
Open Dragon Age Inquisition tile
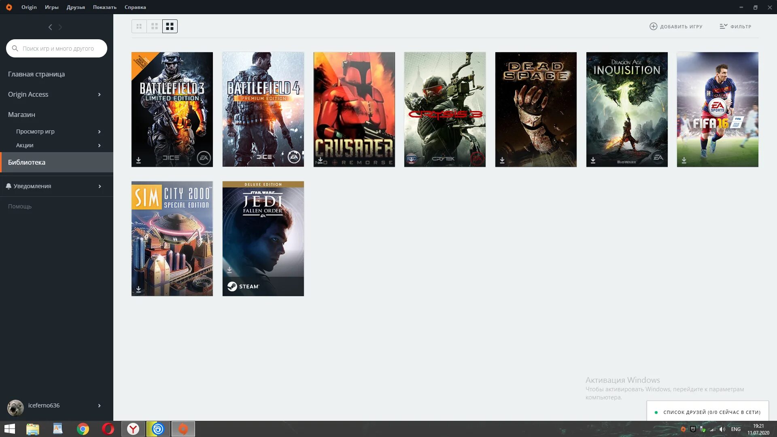point(627,109)
